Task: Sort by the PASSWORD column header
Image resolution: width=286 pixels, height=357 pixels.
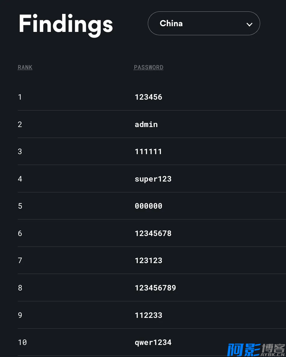Action: click(149, 67)
